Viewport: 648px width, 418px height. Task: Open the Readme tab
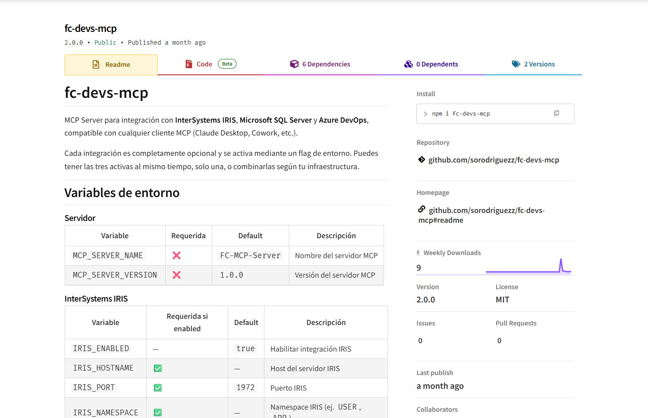[111, 65]
